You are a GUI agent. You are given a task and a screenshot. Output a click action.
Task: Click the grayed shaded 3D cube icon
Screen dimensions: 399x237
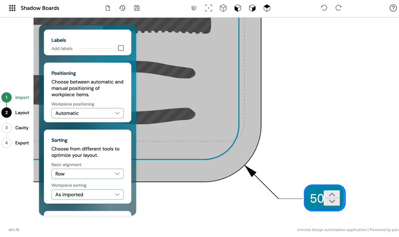[x=194, y=8]
